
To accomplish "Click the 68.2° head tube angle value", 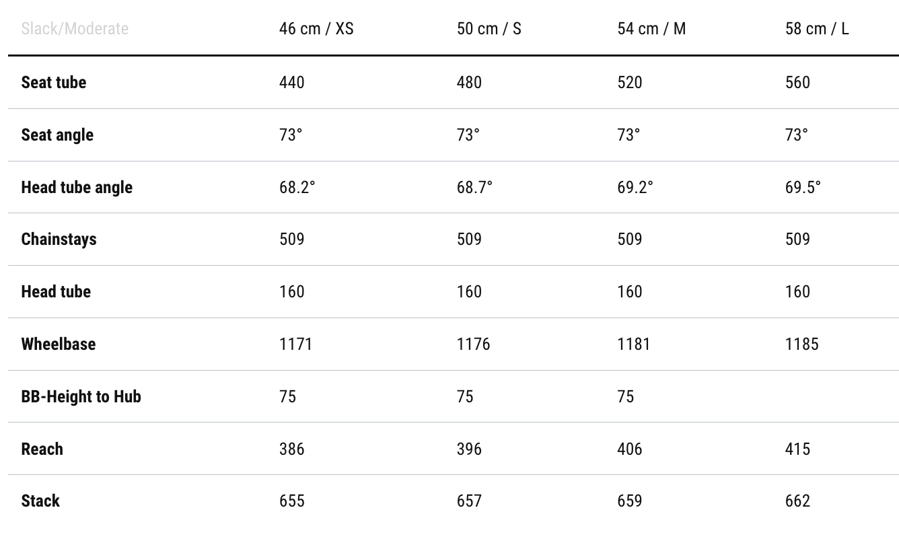I will (297, 187).
